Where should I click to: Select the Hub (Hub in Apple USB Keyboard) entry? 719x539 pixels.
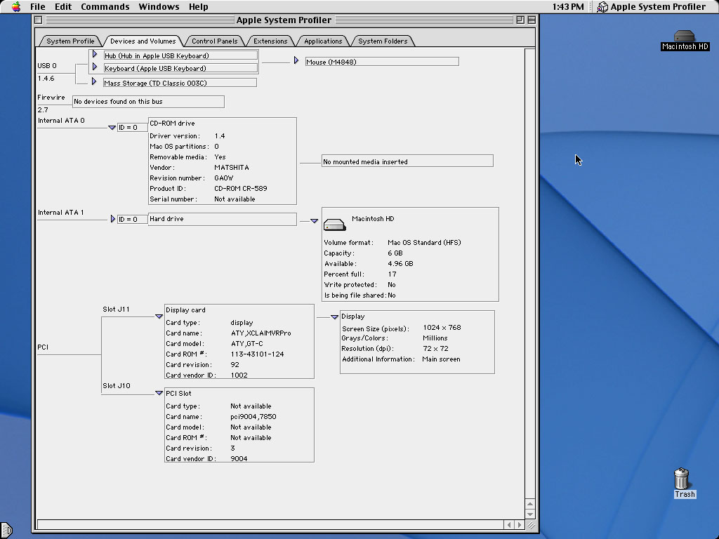pyautogui.click(x=180, y=55)
